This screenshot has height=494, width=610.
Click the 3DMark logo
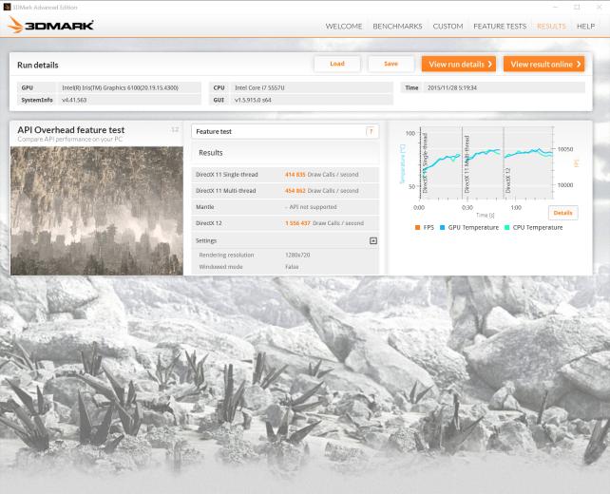[50, 26]
